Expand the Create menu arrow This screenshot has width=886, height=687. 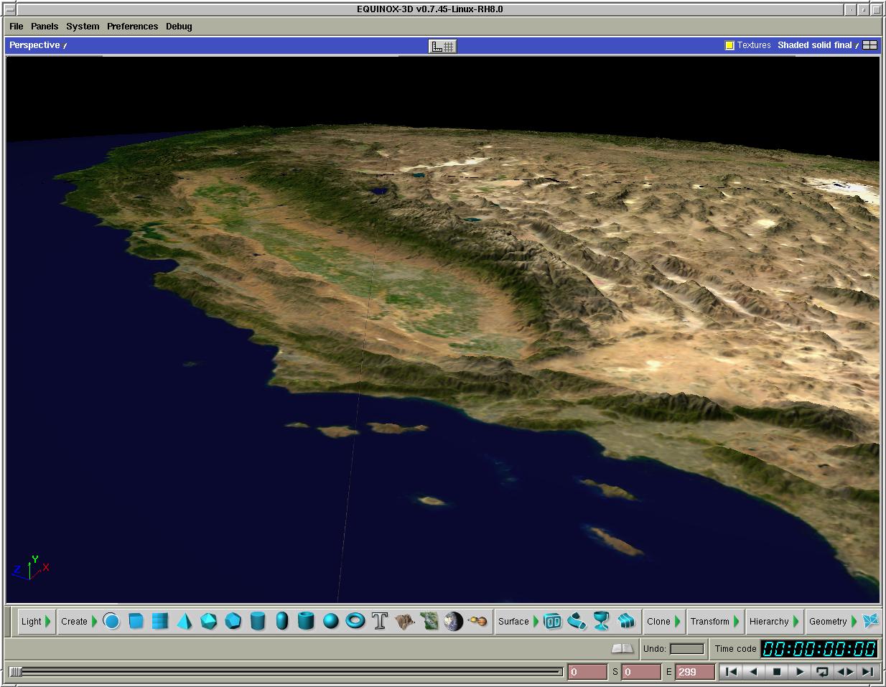[94, 622]
